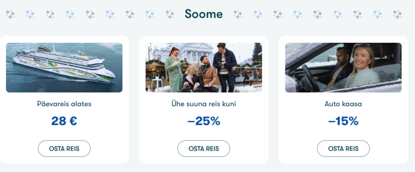Open the ferry ship photo
The image size is (415, 172).
64,67
